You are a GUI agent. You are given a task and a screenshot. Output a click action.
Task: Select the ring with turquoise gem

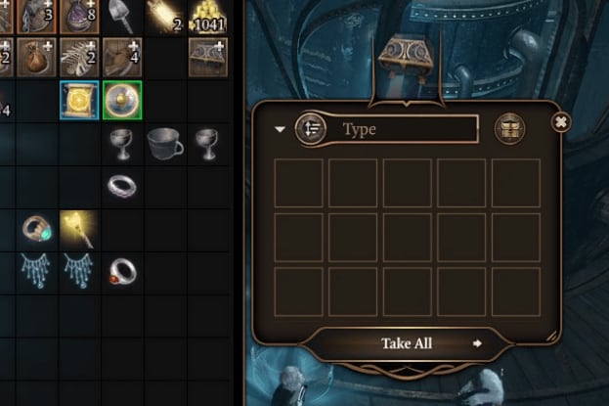click(x=36, y=230)
